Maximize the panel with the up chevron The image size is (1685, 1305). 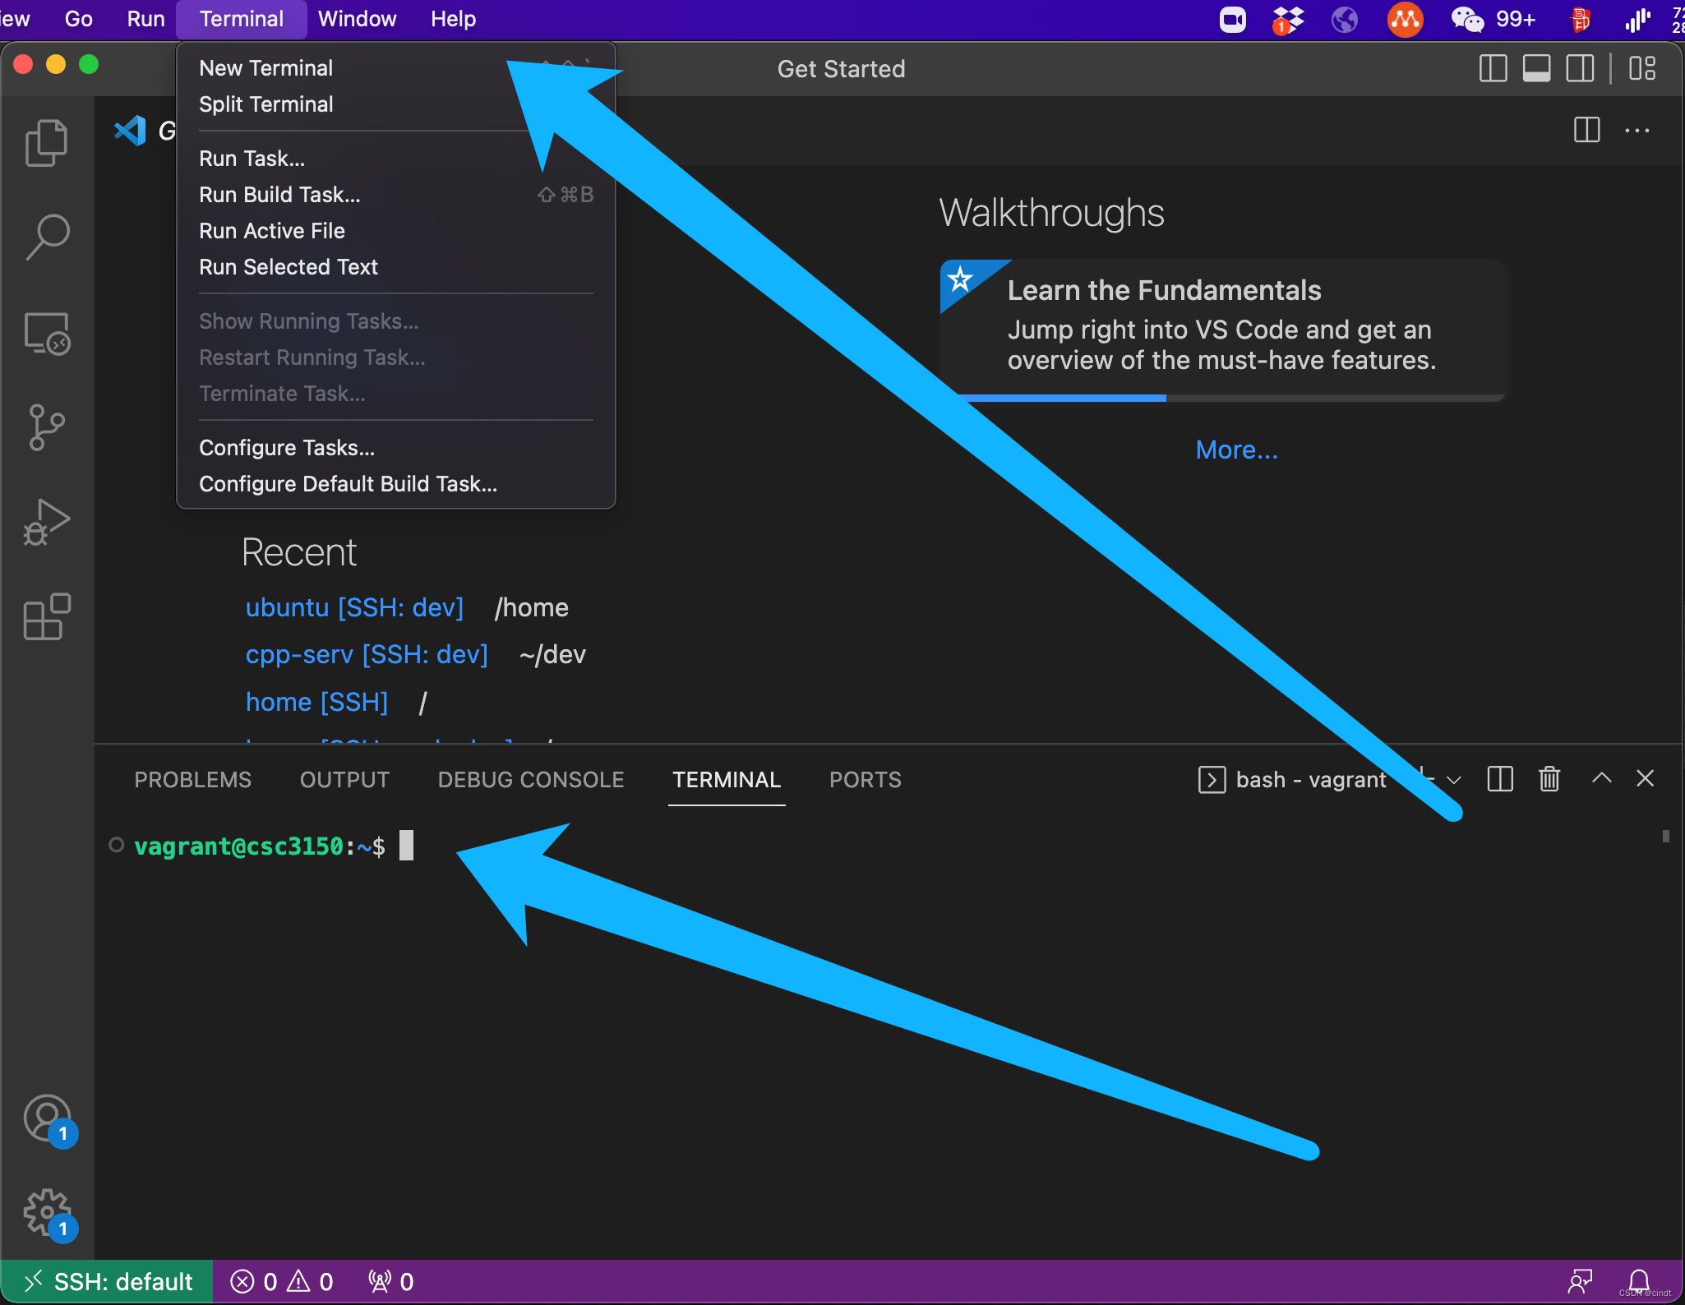coord(1601,778)
